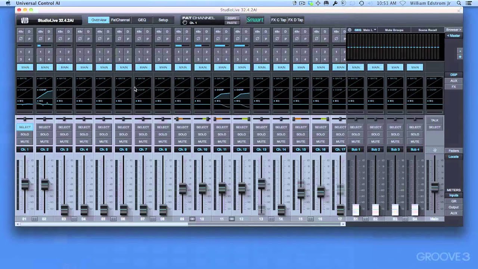Image resolution: width=478 pixels, height=269 pixels.
Task: Click the stereo link icon between 11 and 12
Action: click(232, 219)
